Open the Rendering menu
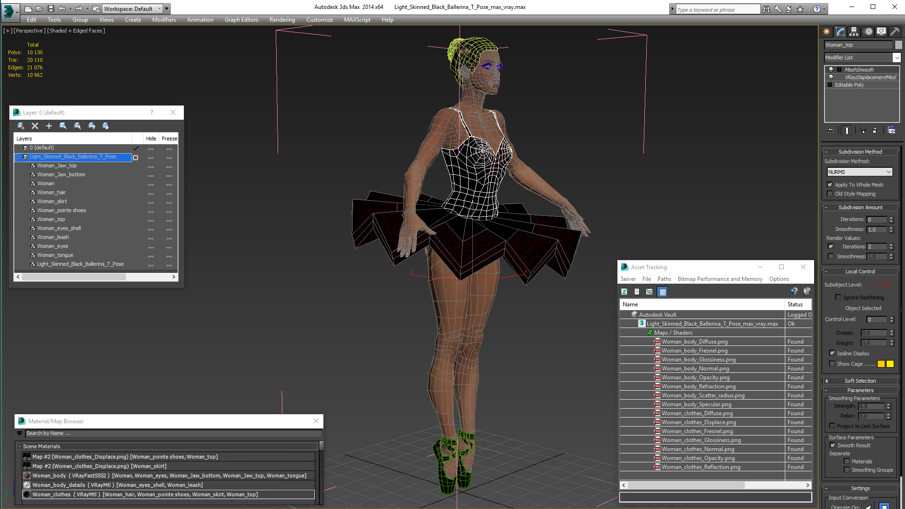 click(282, 20)
